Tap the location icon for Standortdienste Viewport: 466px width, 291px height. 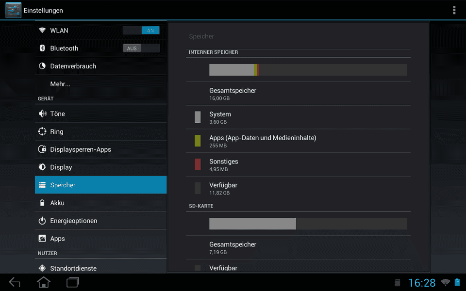pos(42,268)
